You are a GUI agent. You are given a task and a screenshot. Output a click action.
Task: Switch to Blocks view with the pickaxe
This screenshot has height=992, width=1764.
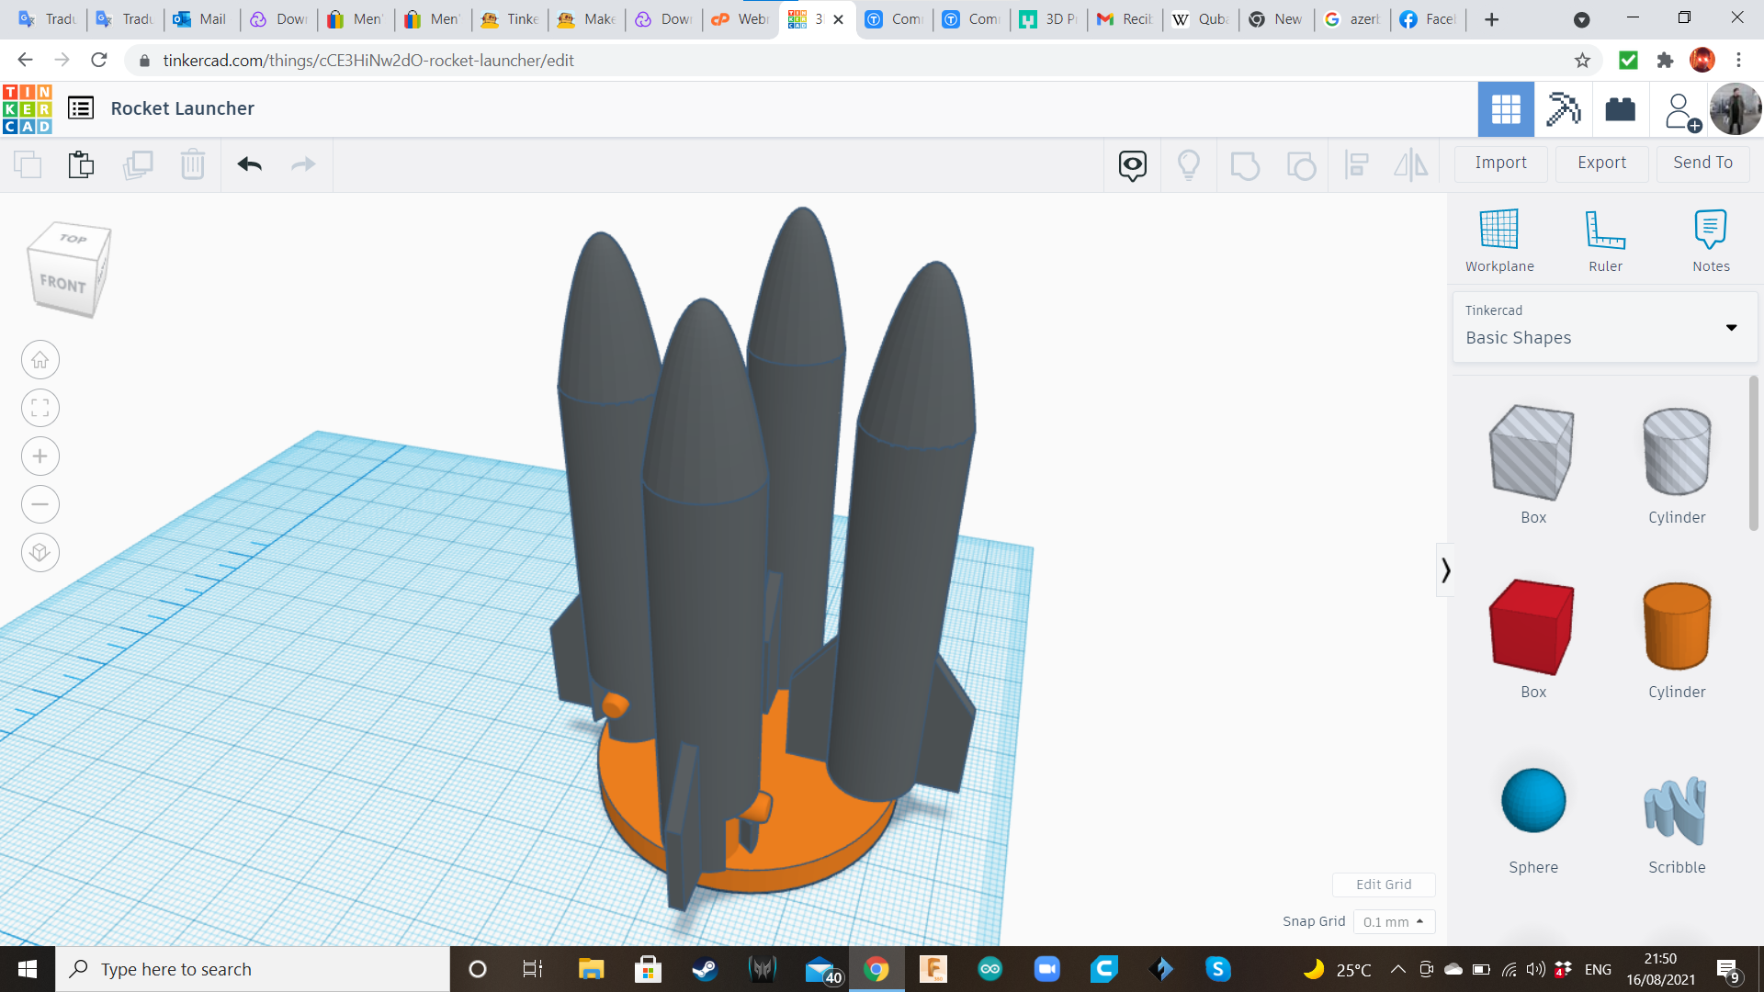tap(1562, 109)
